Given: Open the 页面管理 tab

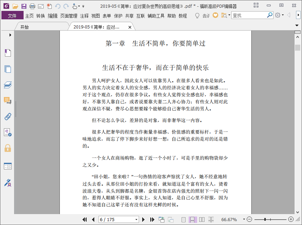Looking at the screenshot, I should (x=69, y=16).
